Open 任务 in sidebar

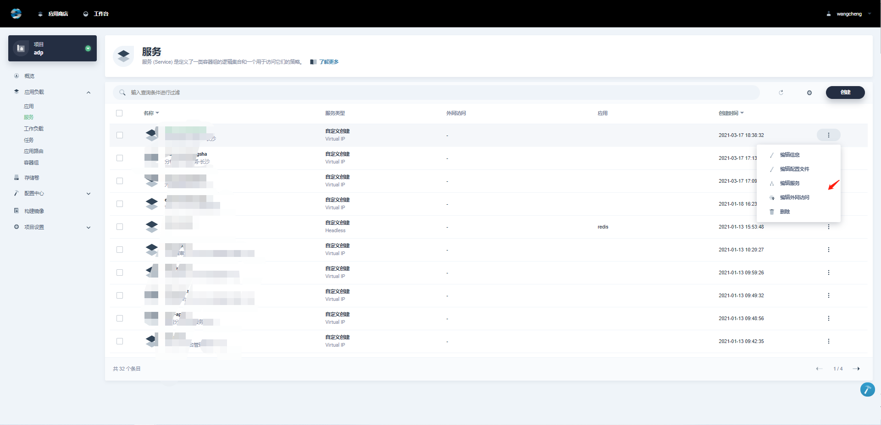[29, 140]
